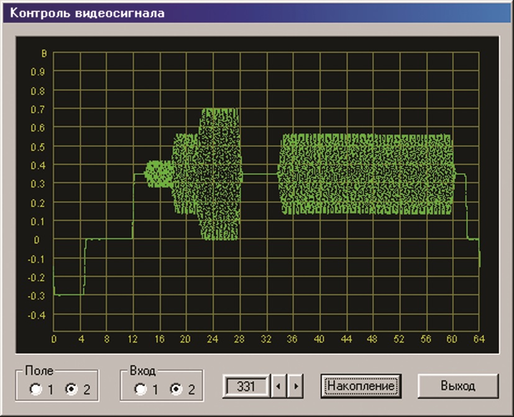Decrease line number with left arrow
Screen dimensions: 514x417
(278, 387)
